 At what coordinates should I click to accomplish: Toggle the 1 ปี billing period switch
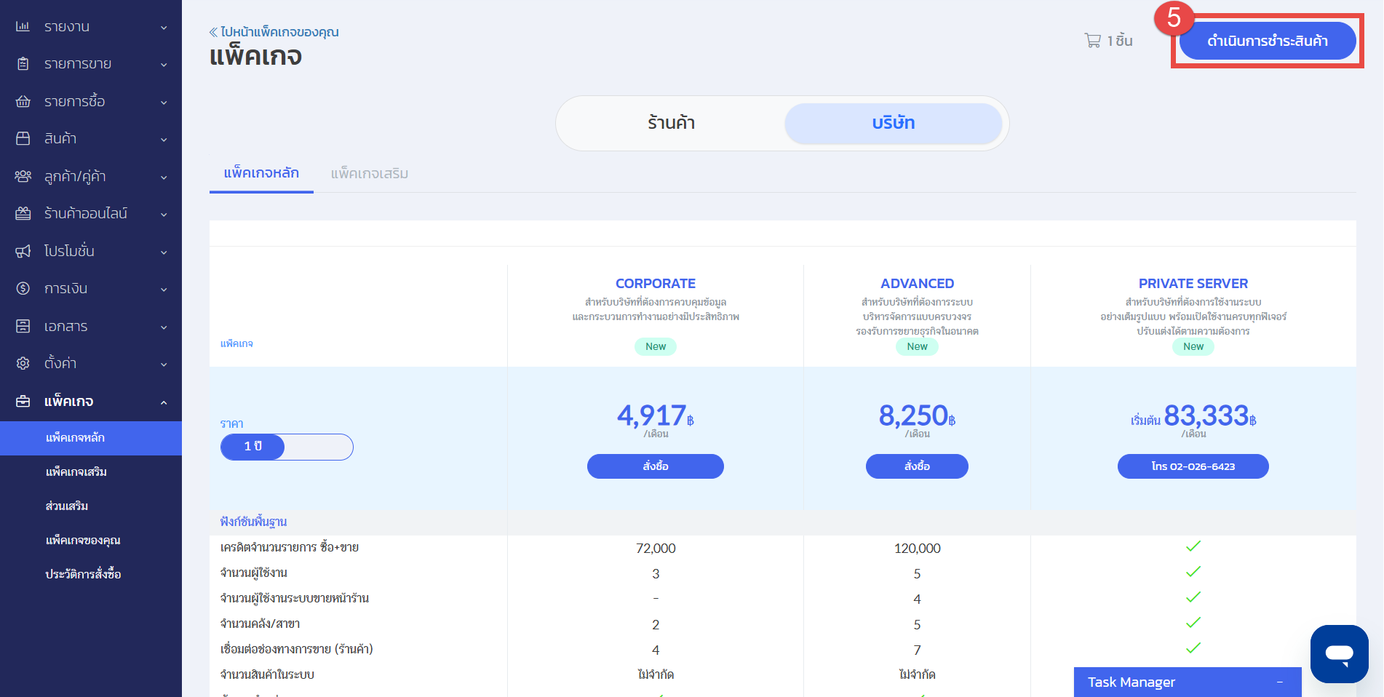[x=287, y=447]
